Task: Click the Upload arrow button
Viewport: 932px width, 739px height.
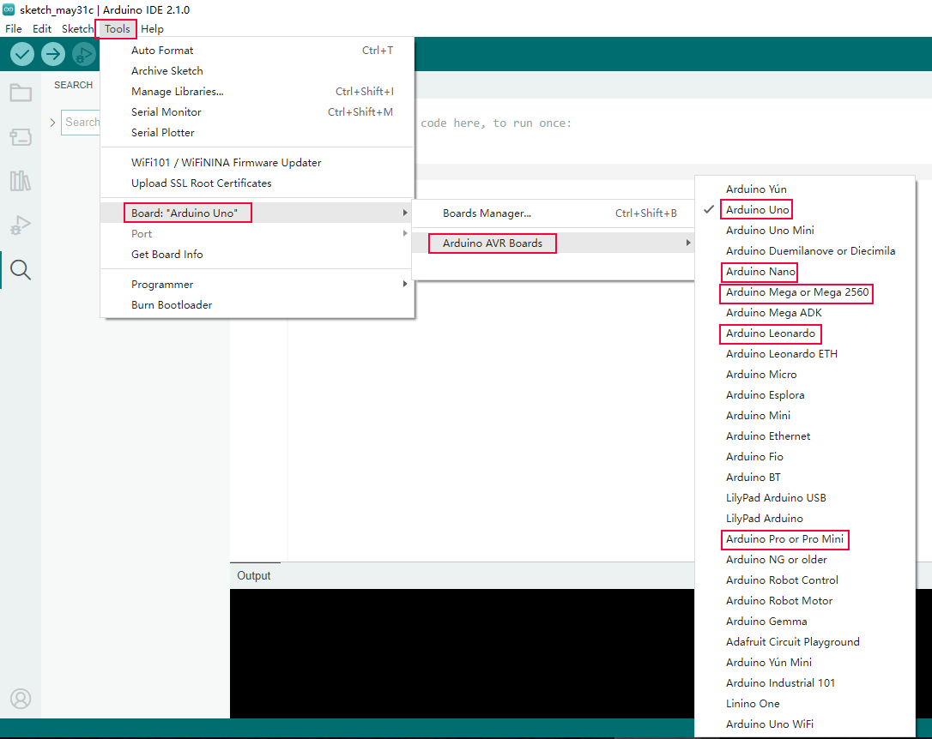Action: [53, 55]
